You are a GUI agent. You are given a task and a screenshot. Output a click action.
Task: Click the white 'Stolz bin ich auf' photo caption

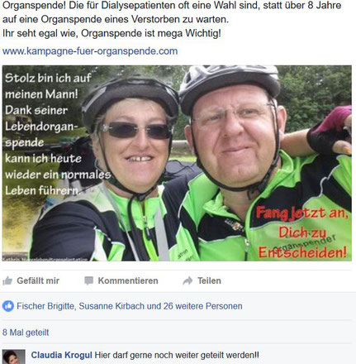tap(48, 79)
